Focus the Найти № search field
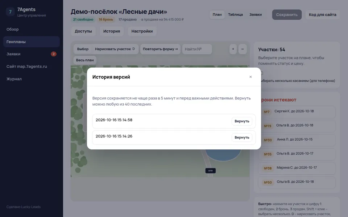The height and width of the screenshot is (217, 348). pos(197,49)
